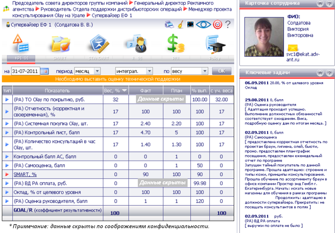Collapse the Ключевые задачи panel
Screen dimensions: 335x233
coord(320,73)
